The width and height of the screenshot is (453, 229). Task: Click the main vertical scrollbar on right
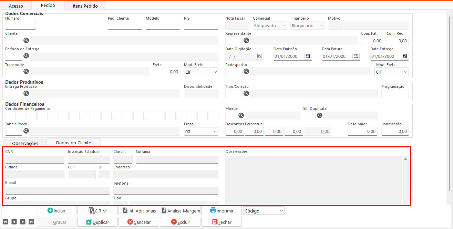[449, 103]
